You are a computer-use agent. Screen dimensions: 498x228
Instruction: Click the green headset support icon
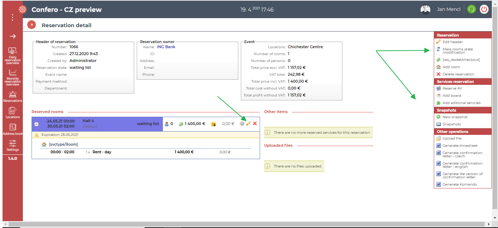472,9
